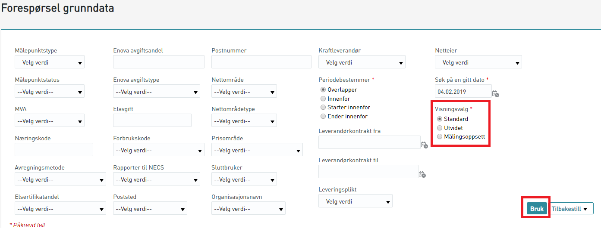Viewport: 601px width, 238px height.
Task: Focus the Postnummer input field
Action: pyautogui.click(x=261, y=62)
